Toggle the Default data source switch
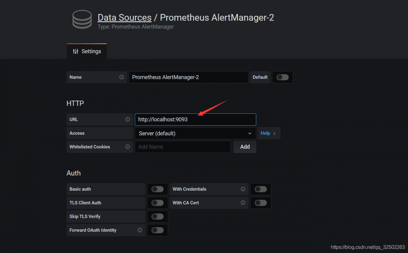408x253 pixels. point(282,77)
